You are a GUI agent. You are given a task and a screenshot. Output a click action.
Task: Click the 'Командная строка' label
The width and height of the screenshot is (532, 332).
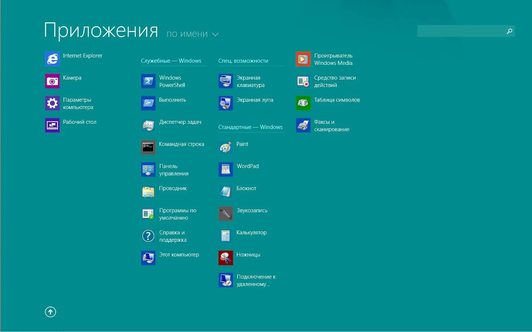point(182,144)
